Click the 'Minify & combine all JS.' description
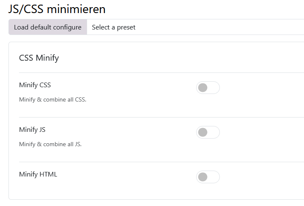Screen dimensions: 304x206 pyautogui.click(x=50, y=144)
